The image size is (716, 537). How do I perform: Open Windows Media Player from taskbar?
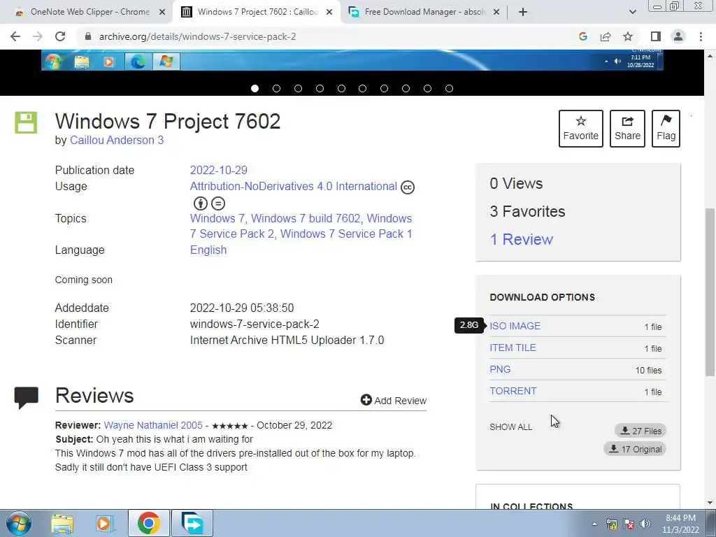pyautogui.click(x=105, y=524)
